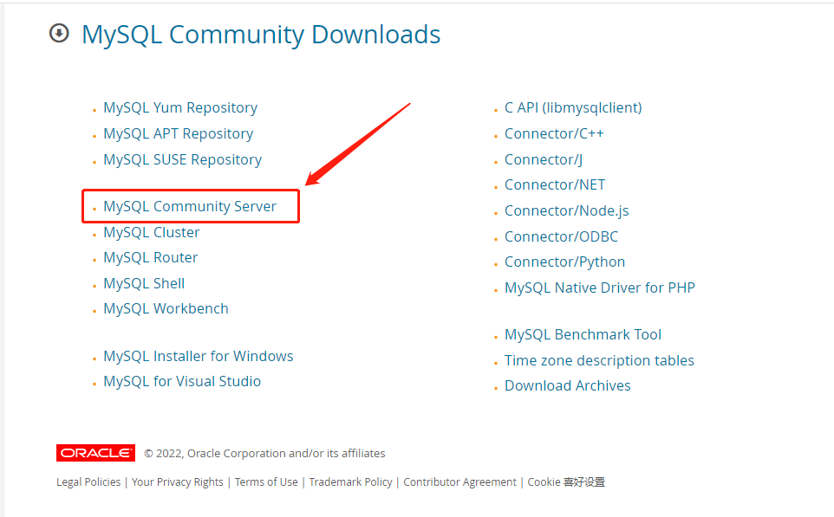Choose the Connector/C++ link
Viewport: 834px width, 517px height.
pyautogui.click(x=554, y=133)
